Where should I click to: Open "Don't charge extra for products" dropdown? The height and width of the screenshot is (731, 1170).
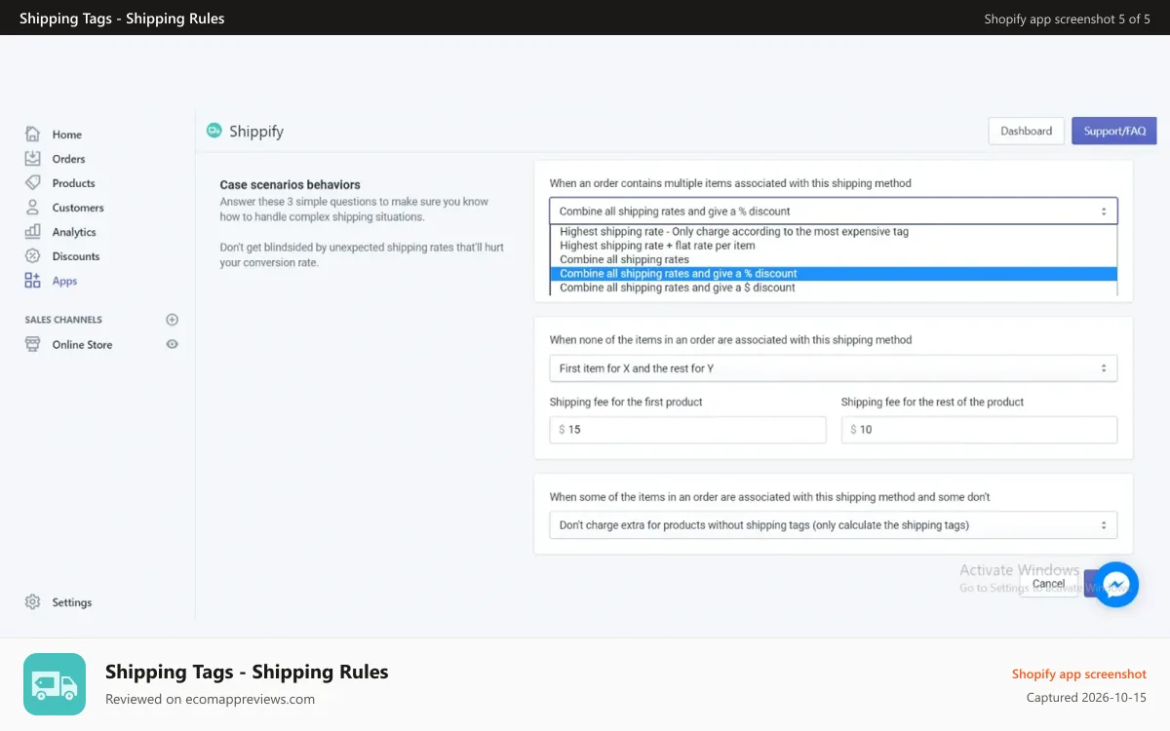834,525
